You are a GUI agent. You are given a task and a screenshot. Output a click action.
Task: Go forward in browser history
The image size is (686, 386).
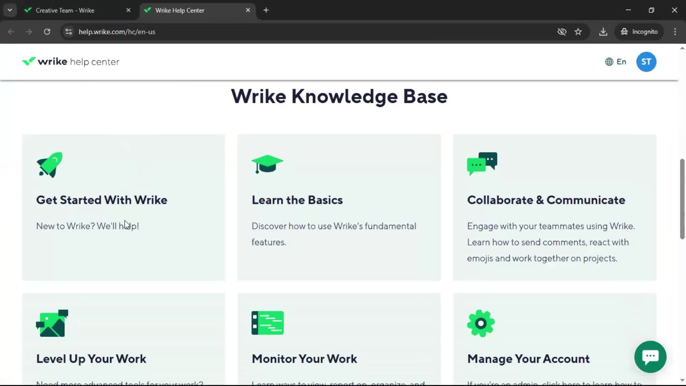coord(29,32)
